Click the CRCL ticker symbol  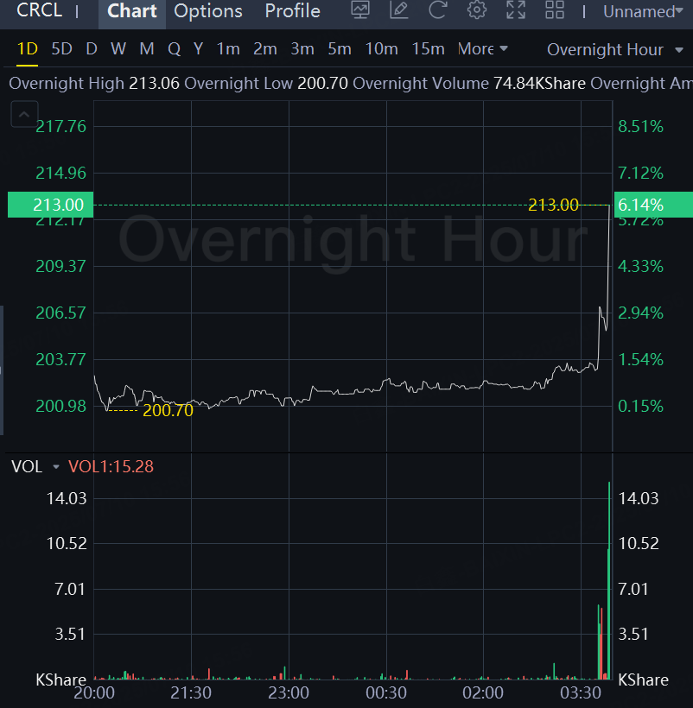pyautogui.click(x=39, y=10)
